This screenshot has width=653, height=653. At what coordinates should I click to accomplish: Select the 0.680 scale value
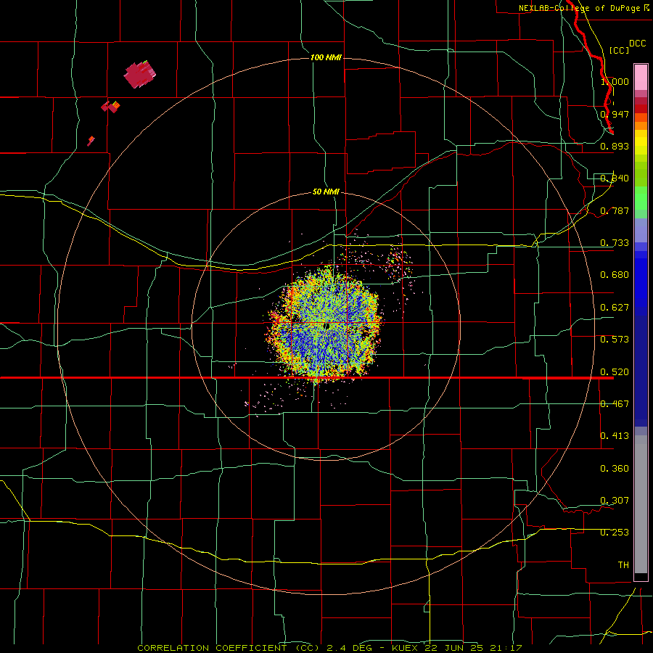point(615,275)
